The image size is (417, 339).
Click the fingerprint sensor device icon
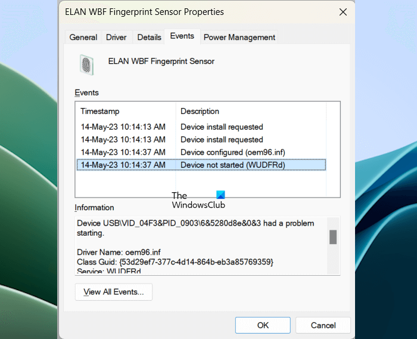(87, 64)
